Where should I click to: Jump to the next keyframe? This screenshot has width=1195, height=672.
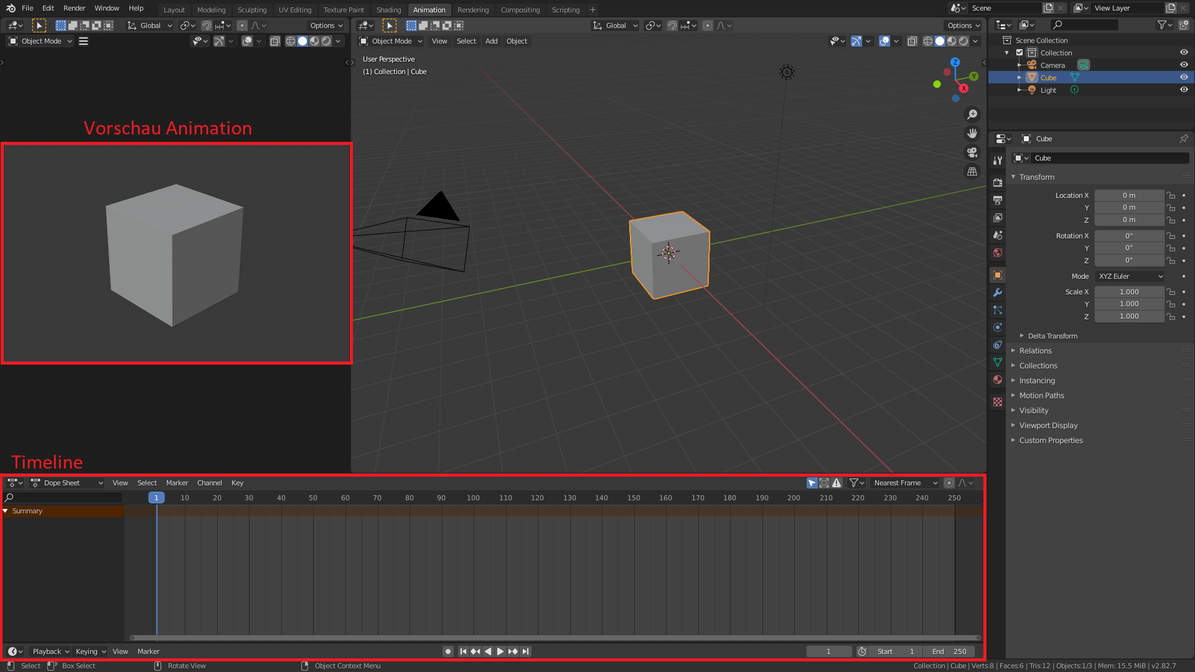pyautogui.click(x=513, y=651)
